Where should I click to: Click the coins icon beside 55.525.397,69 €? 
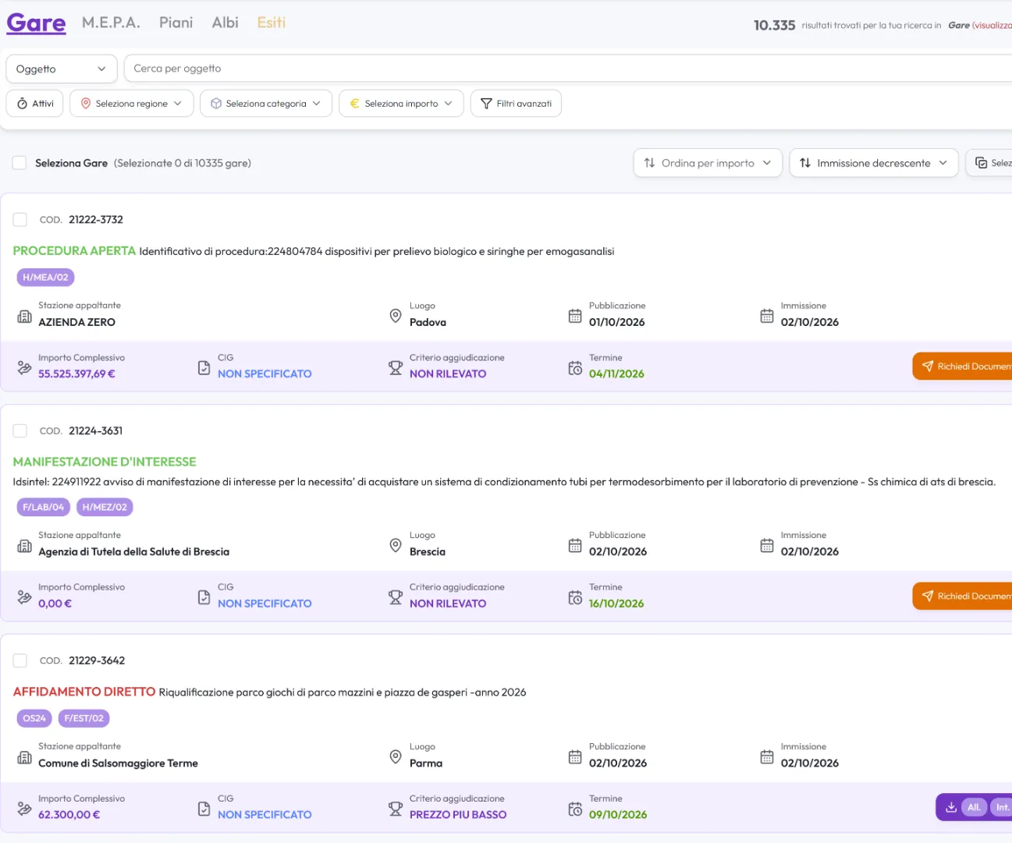click(24, 367)
